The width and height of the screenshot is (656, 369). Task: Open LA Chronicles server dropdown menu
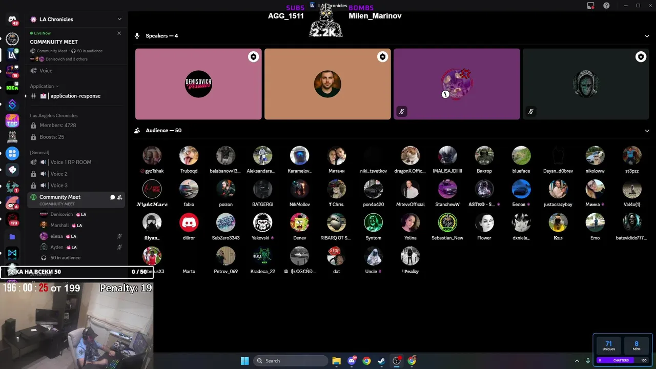click(x=119, y=19)
